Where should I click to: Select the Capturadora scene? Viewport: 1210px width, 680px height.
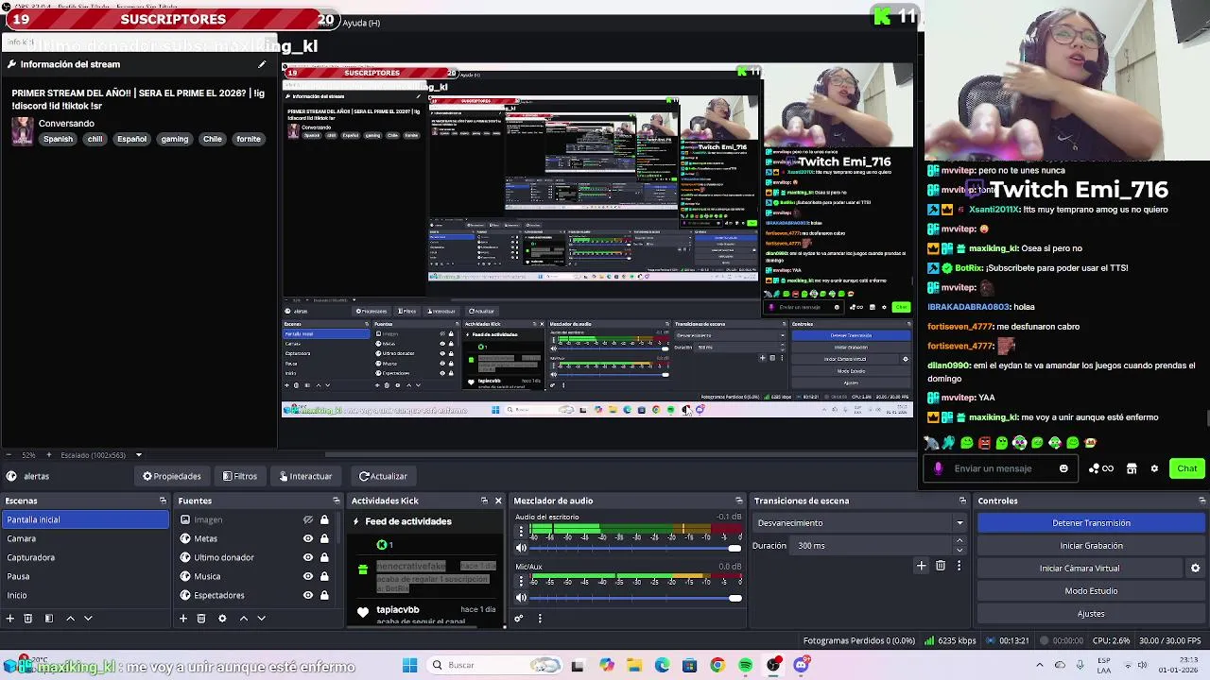point(85,557)
